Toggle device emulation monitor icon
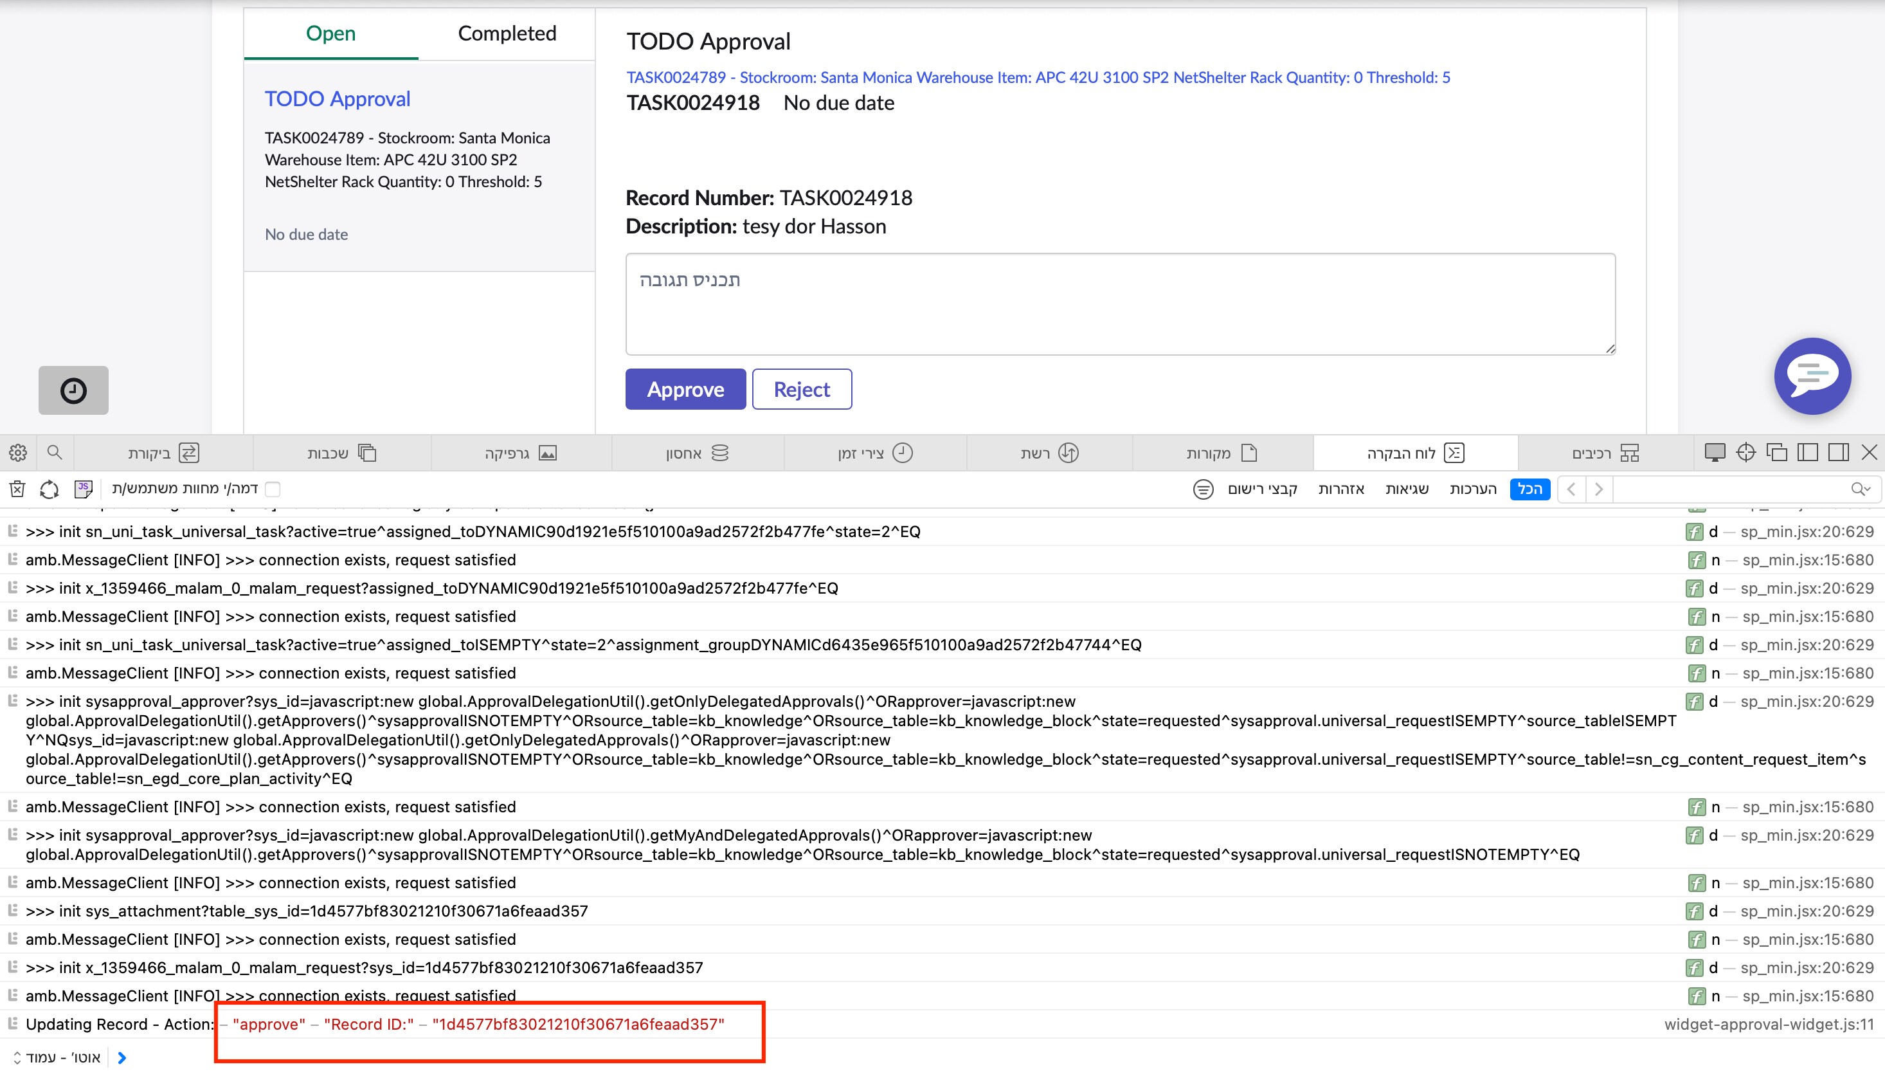Viewport: 1885px width, 1076px height. coord(1715,452)
